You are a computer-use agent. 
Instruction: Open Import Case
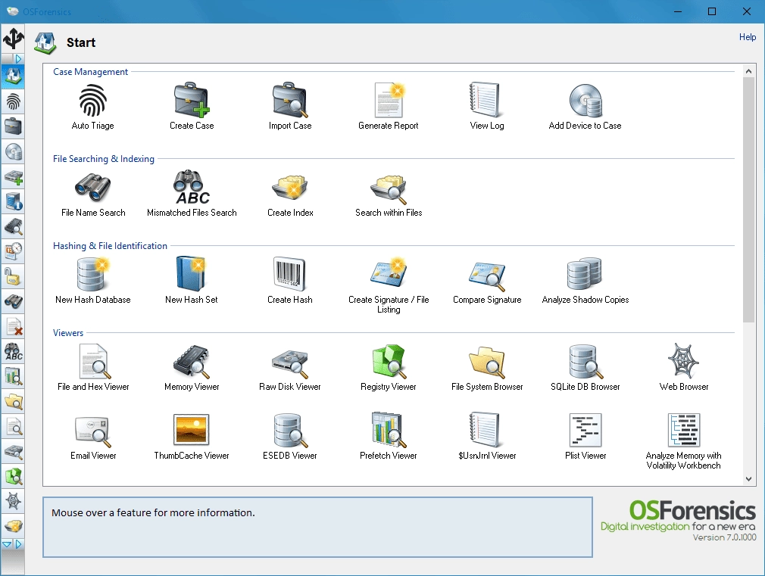(x=290, y=106)
